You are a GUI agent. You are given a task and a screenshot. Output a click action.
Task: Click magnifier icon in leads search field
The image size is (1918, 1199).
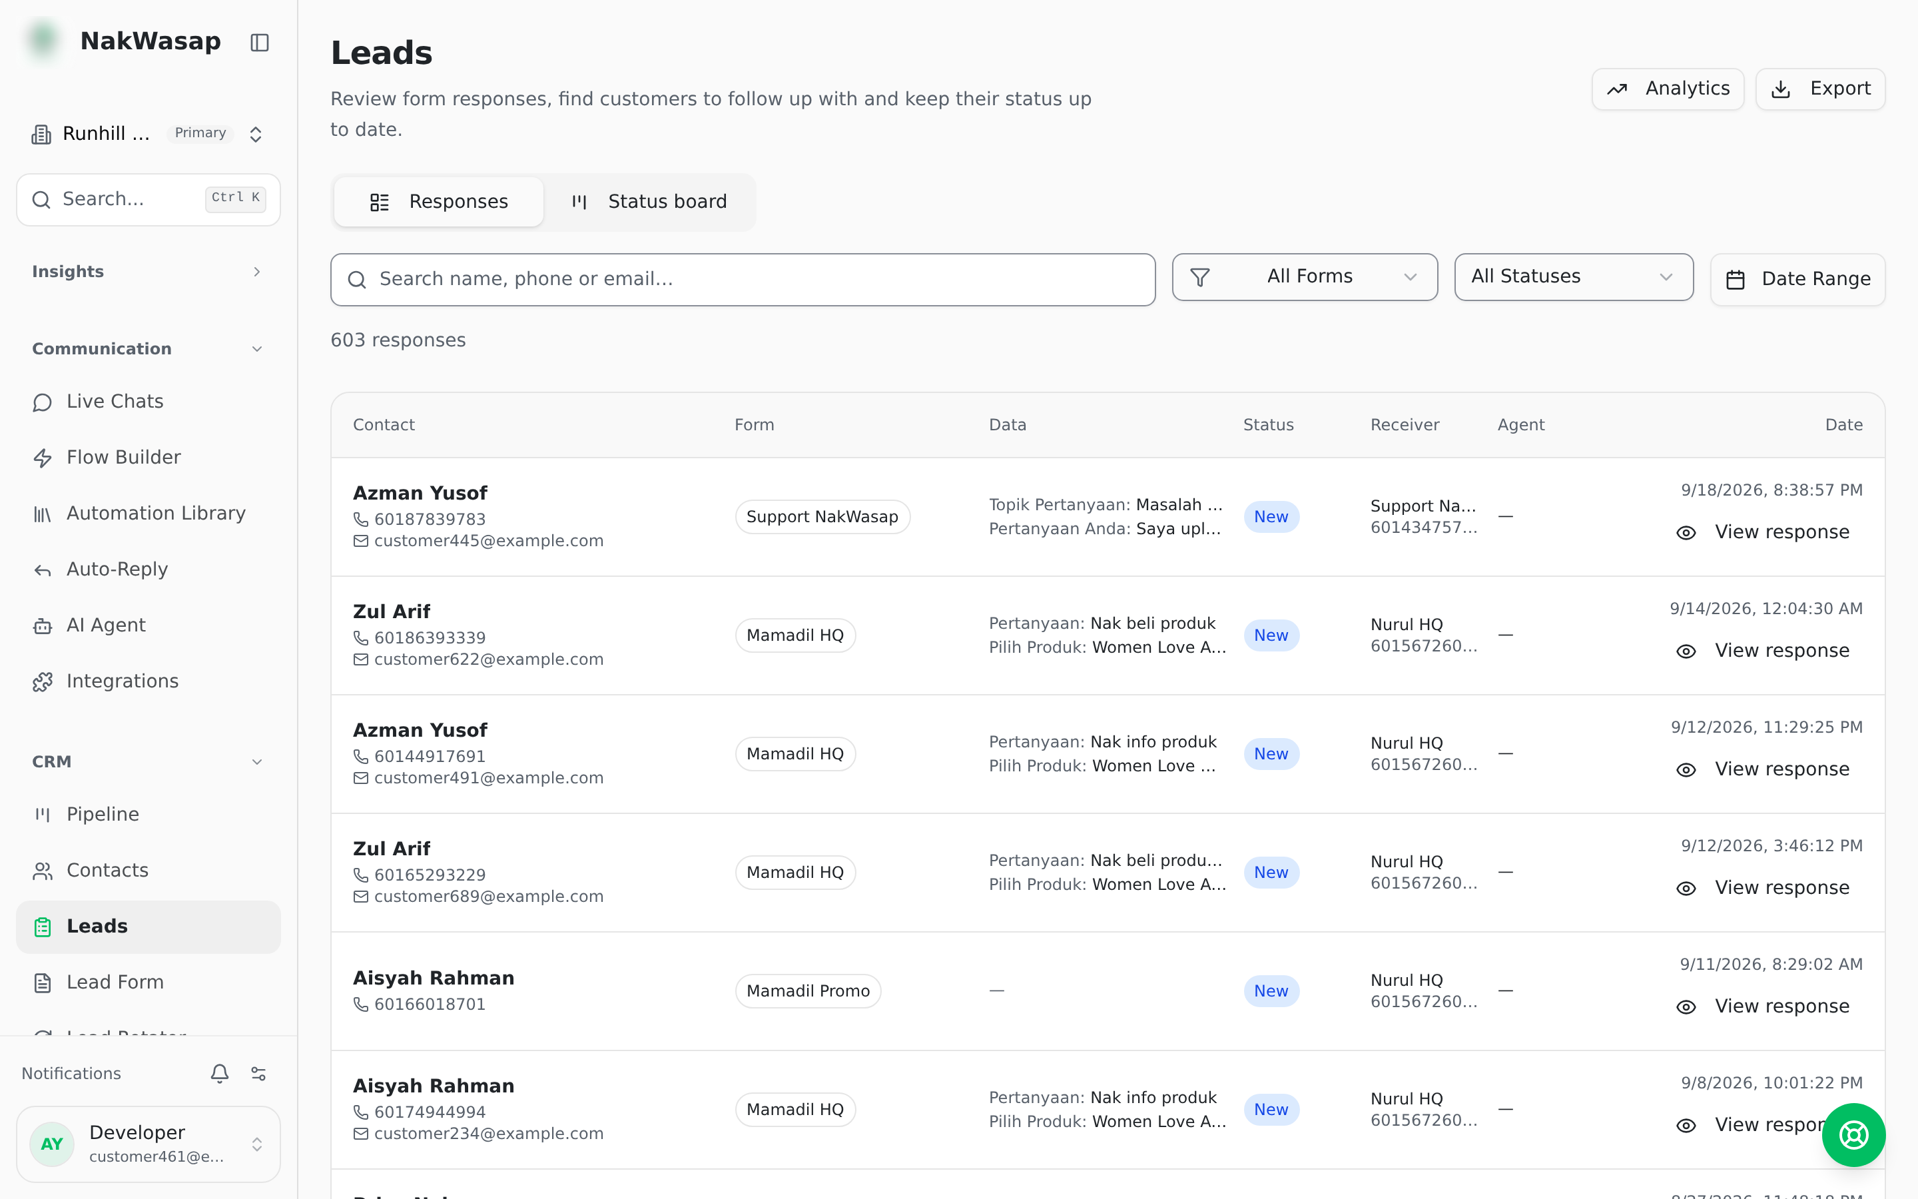[357, 279]
